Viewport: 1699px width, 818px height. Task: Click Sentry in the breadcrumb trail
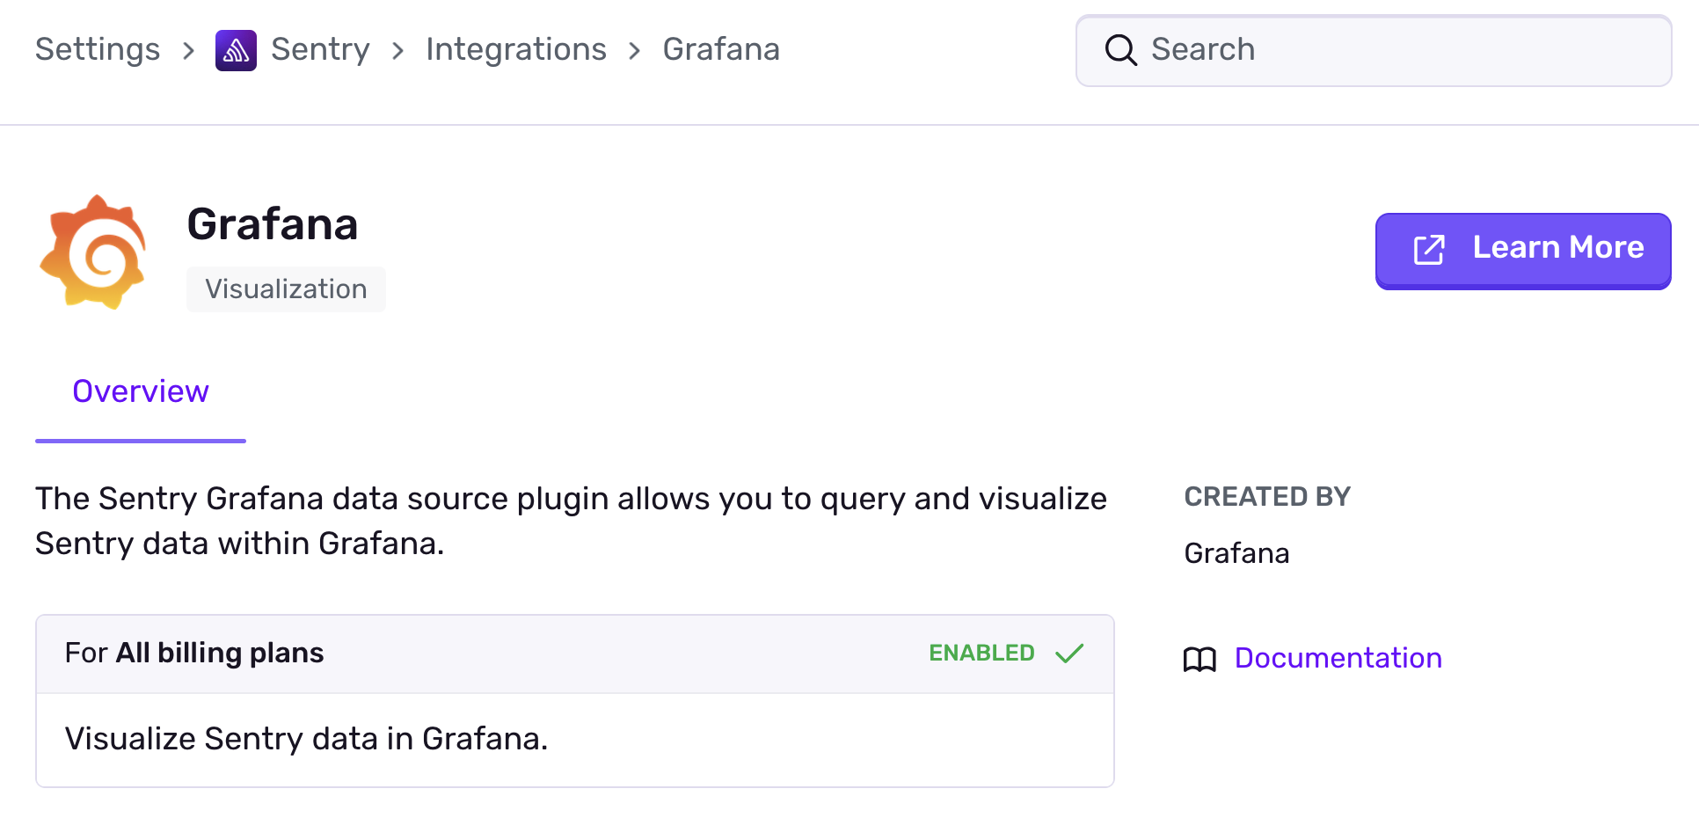coord(320,50)
